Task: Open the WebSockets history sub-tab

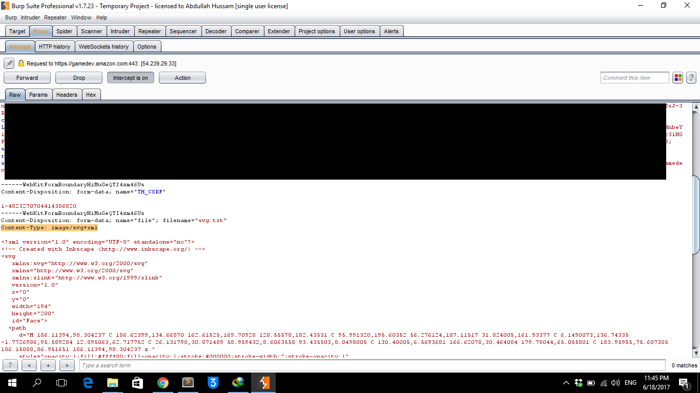Action: coord(104,47)
